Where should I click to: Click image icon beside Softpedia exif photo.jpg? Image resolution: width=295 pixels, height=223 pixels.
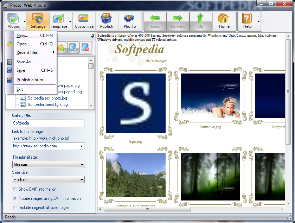pyautogui.click(x=23, y=98)
